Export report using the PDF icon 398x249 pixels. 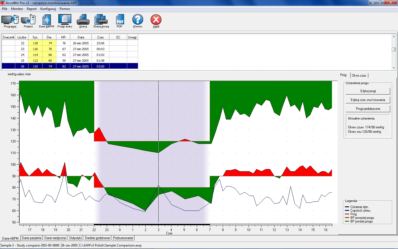(120, 21)
